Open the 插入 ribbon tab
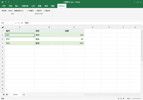 [17, 6]
